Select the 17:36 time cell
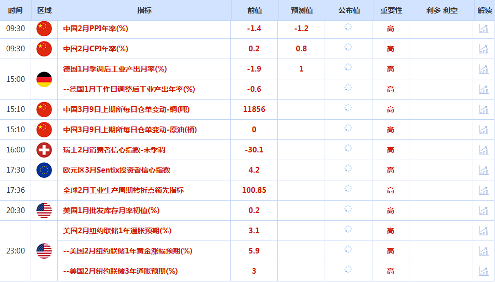 coord(16,190)
